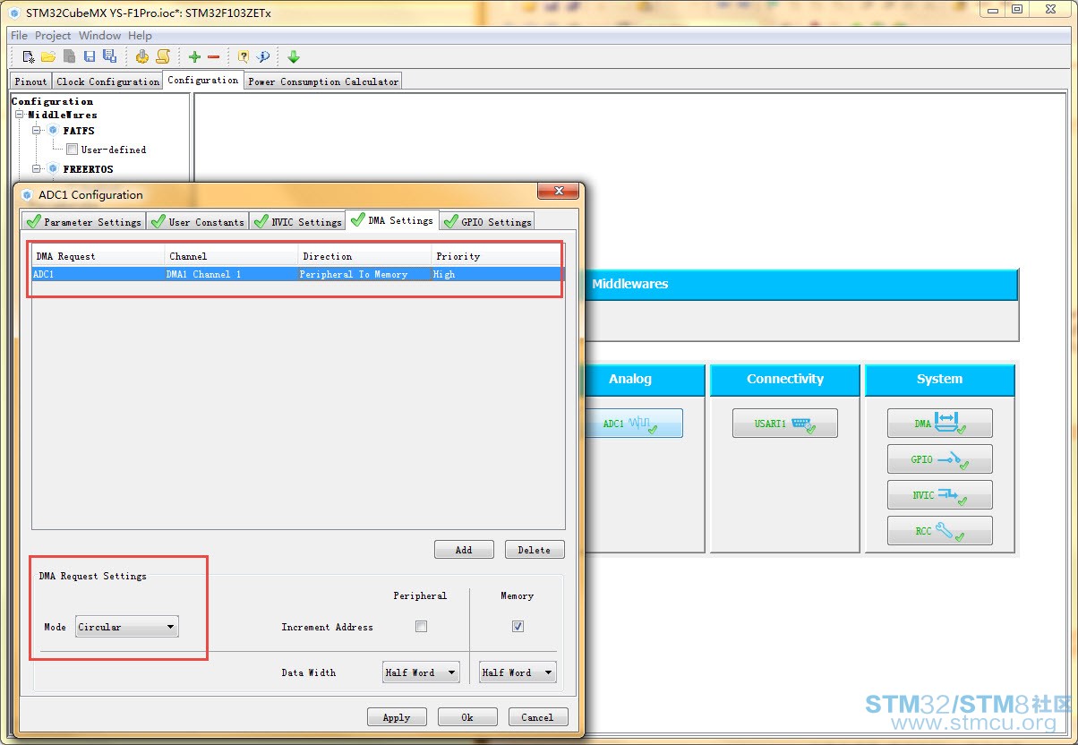Switch to the User Constants tab

click(197, 221)
